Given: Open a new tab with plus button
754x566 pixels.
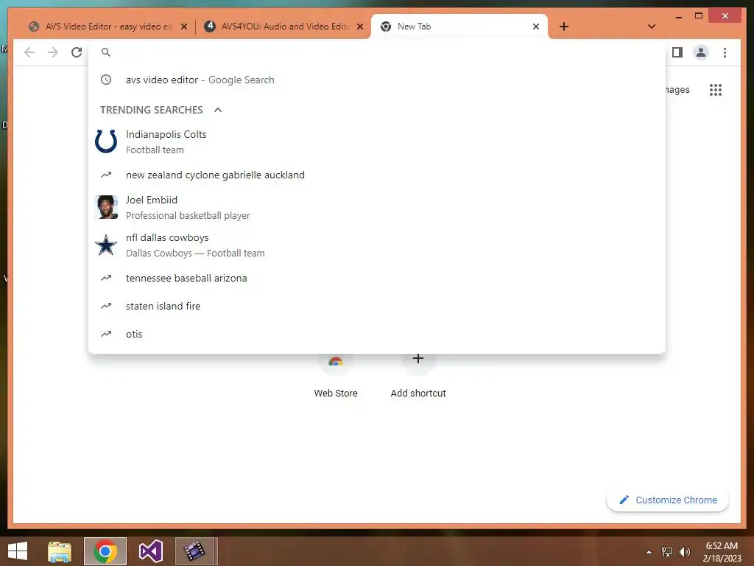Looking at the screenshot, I should [x=564, y=27].
